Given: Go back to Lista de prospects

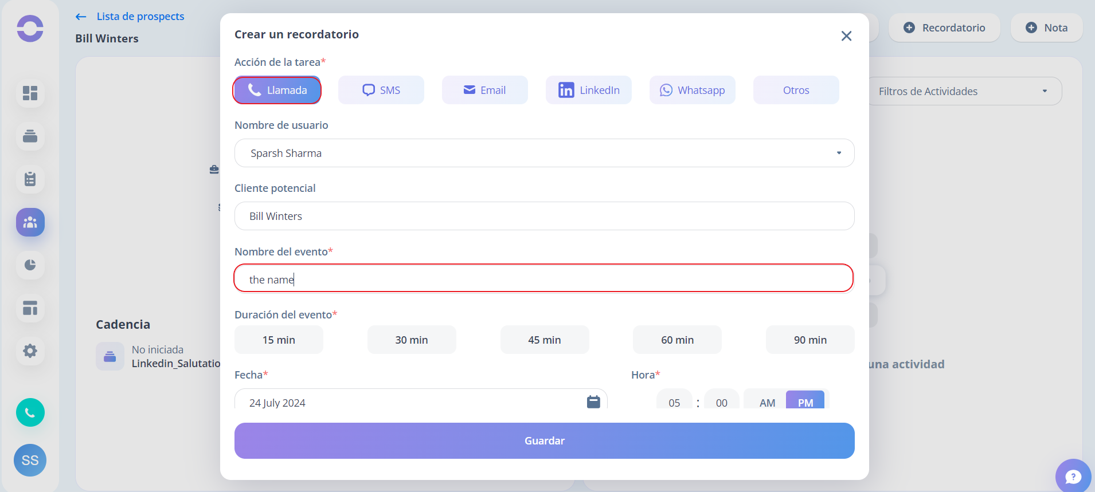Looking at the screenshot, I should pos(140,16).
